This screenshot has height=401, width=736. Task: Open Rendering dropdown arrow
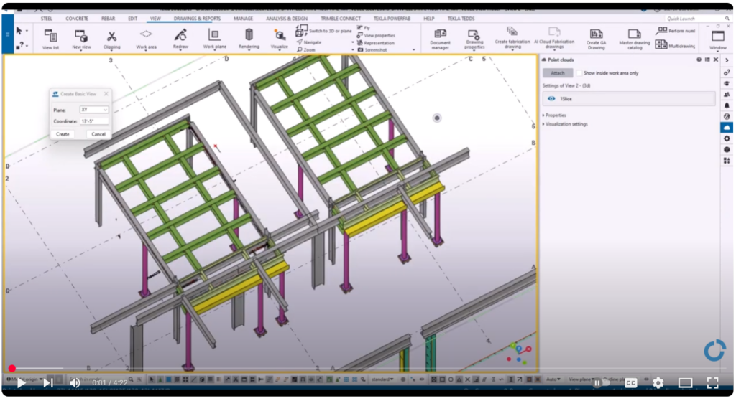click(249, 50)
